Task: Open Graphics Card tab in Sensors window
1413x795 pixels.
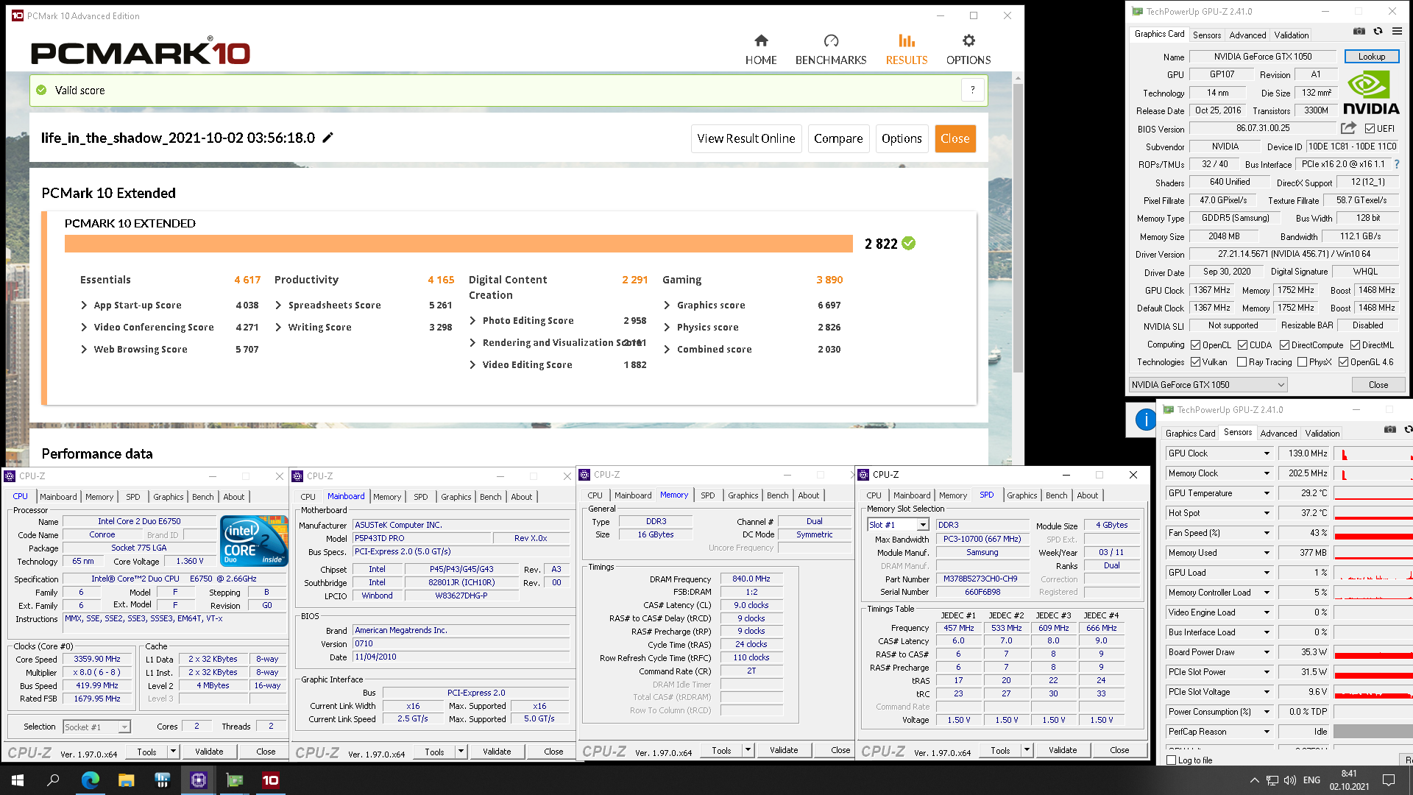Action: [1190, 434]
